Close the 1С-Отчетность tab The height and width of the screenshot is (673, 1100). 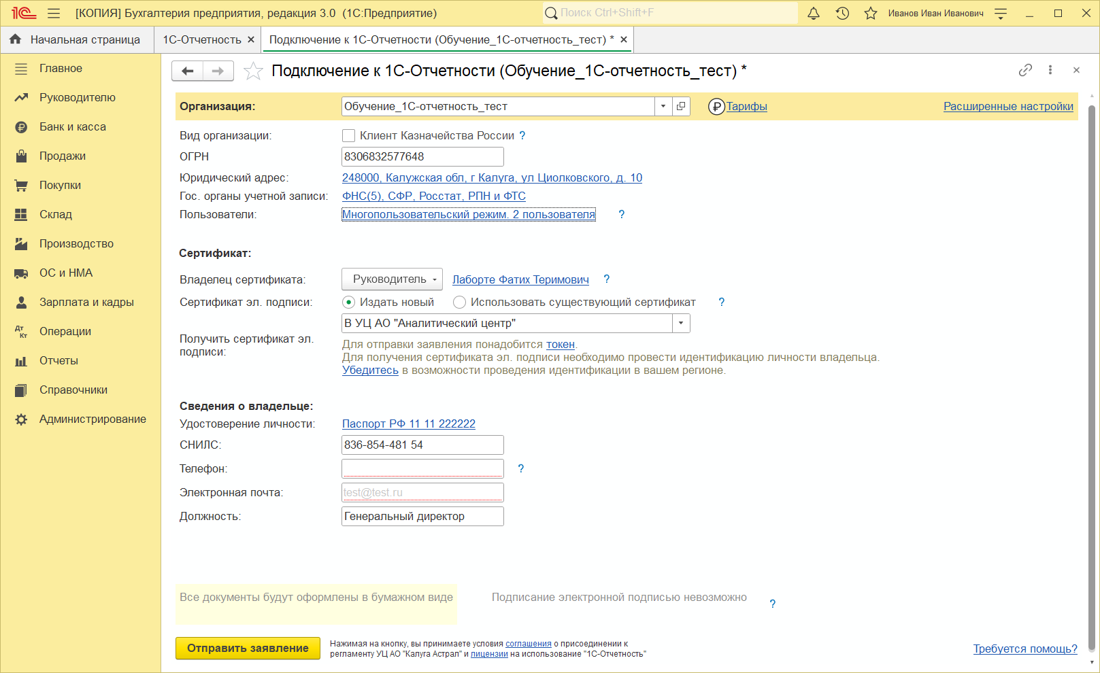click(251, 40)
